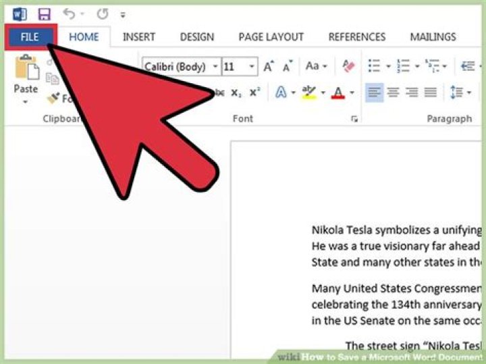Expand the Calibri (Body) font name dropdown
486x364 pixels.
click(215, 66)
